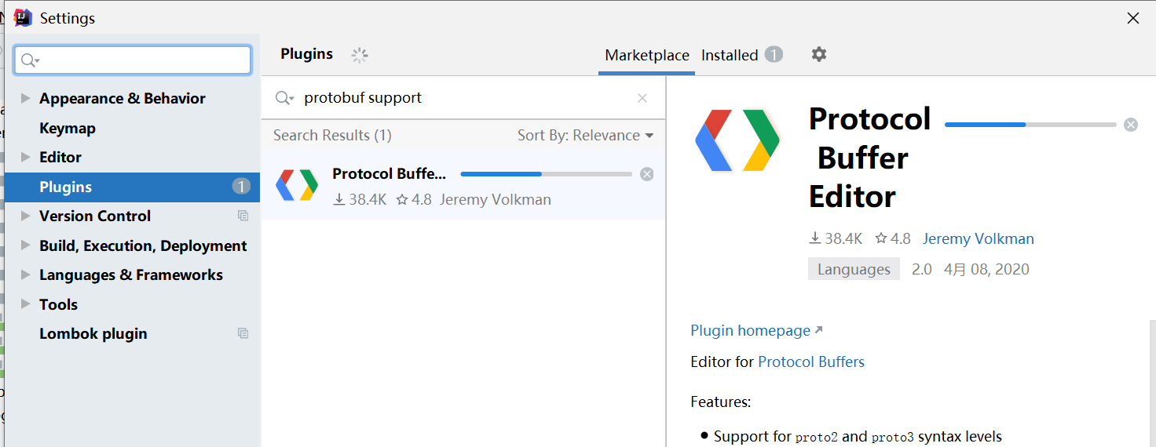
Task: Cancel installation in the plugin details panel
Action: pos(1131,125)
